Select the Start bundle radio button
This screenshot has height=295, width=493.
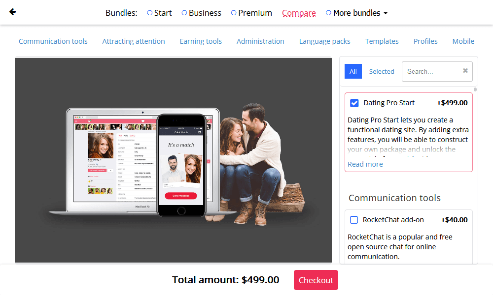pos(150,13)
